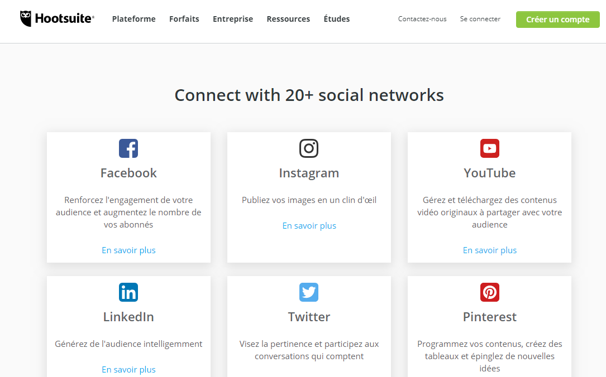Click the Se connecter link

pos(480,19)
